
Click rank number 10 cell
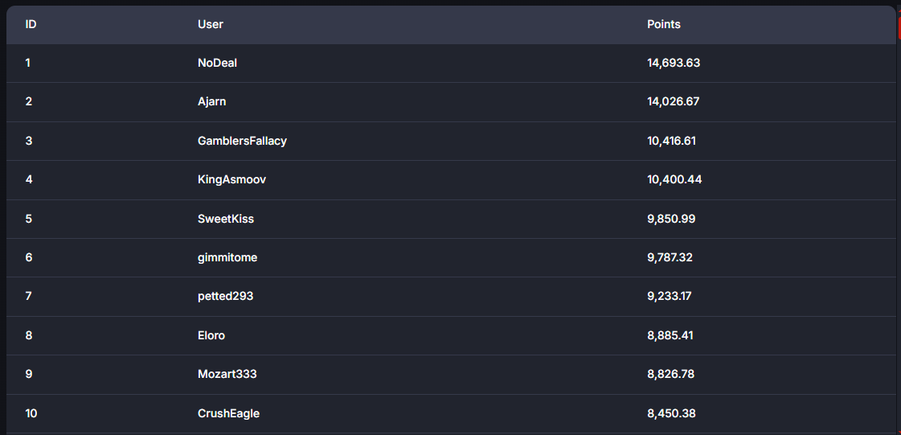point(31,414)
